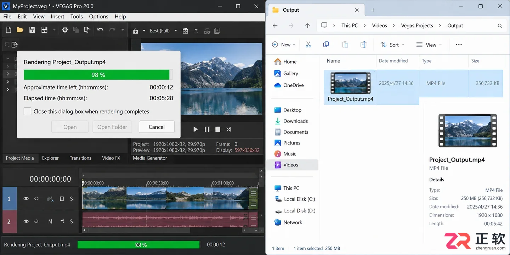Undo the last action in VEGAS

(x=101, y=30)
